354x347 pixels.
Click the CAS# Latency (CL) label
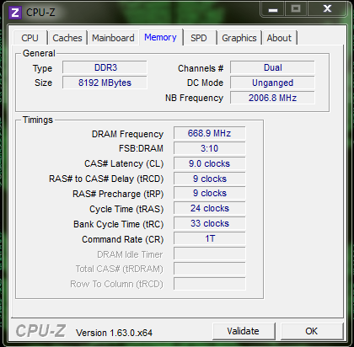click(x=124, y=163)
